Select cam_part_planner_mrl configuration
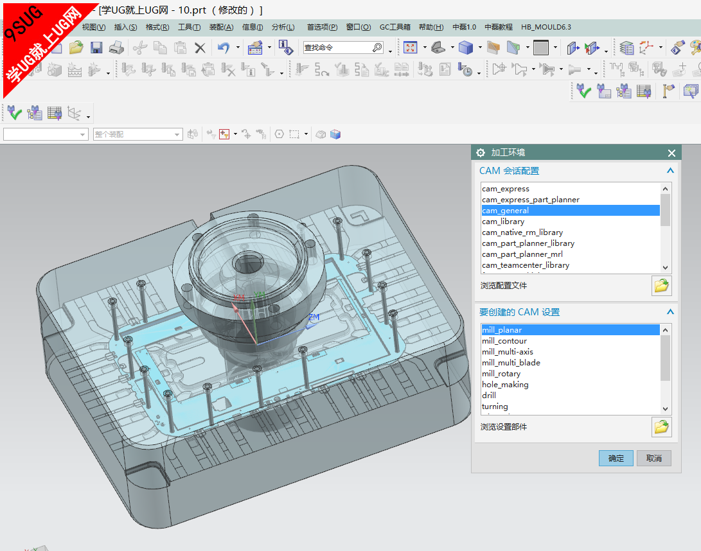701x551 pixels. tap(571, 254)
